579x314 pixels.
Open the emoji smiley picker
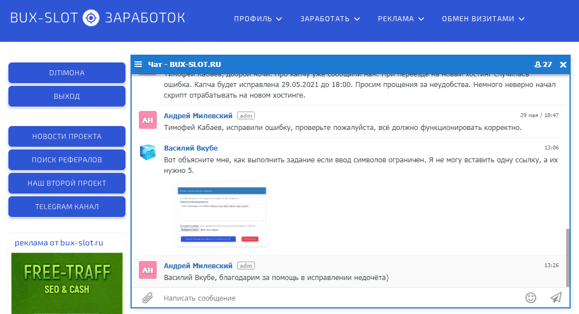(x=530, y=298)
